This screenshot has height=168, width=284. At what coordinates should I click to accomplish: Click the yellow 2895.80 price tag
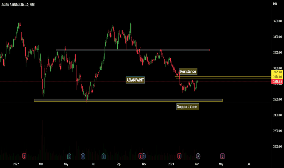pyautogui.click(x=277, y=72)
